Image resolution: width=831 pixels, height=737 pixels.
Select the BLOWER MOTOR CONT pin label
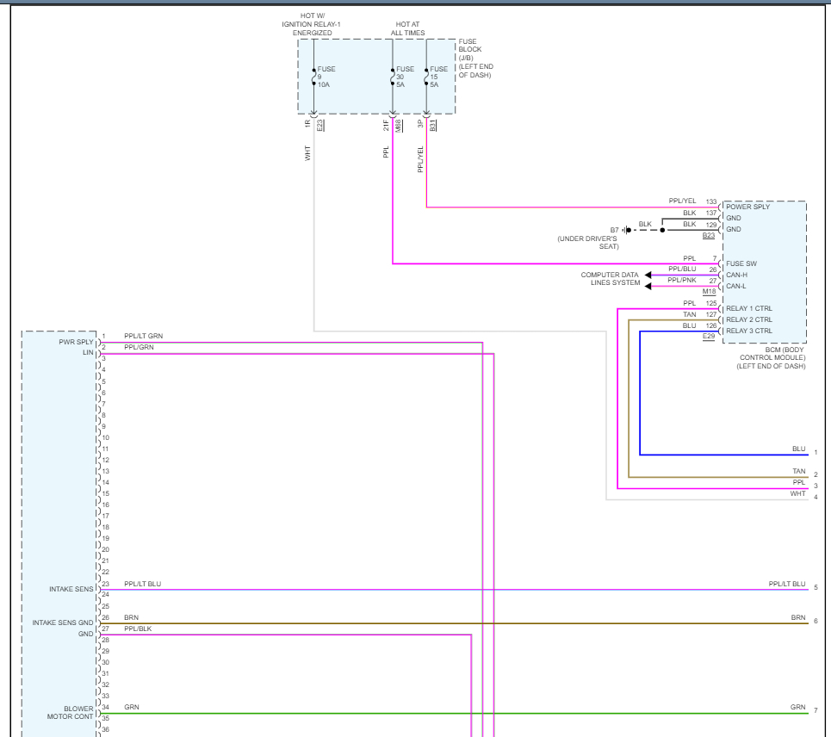point(70,713)
